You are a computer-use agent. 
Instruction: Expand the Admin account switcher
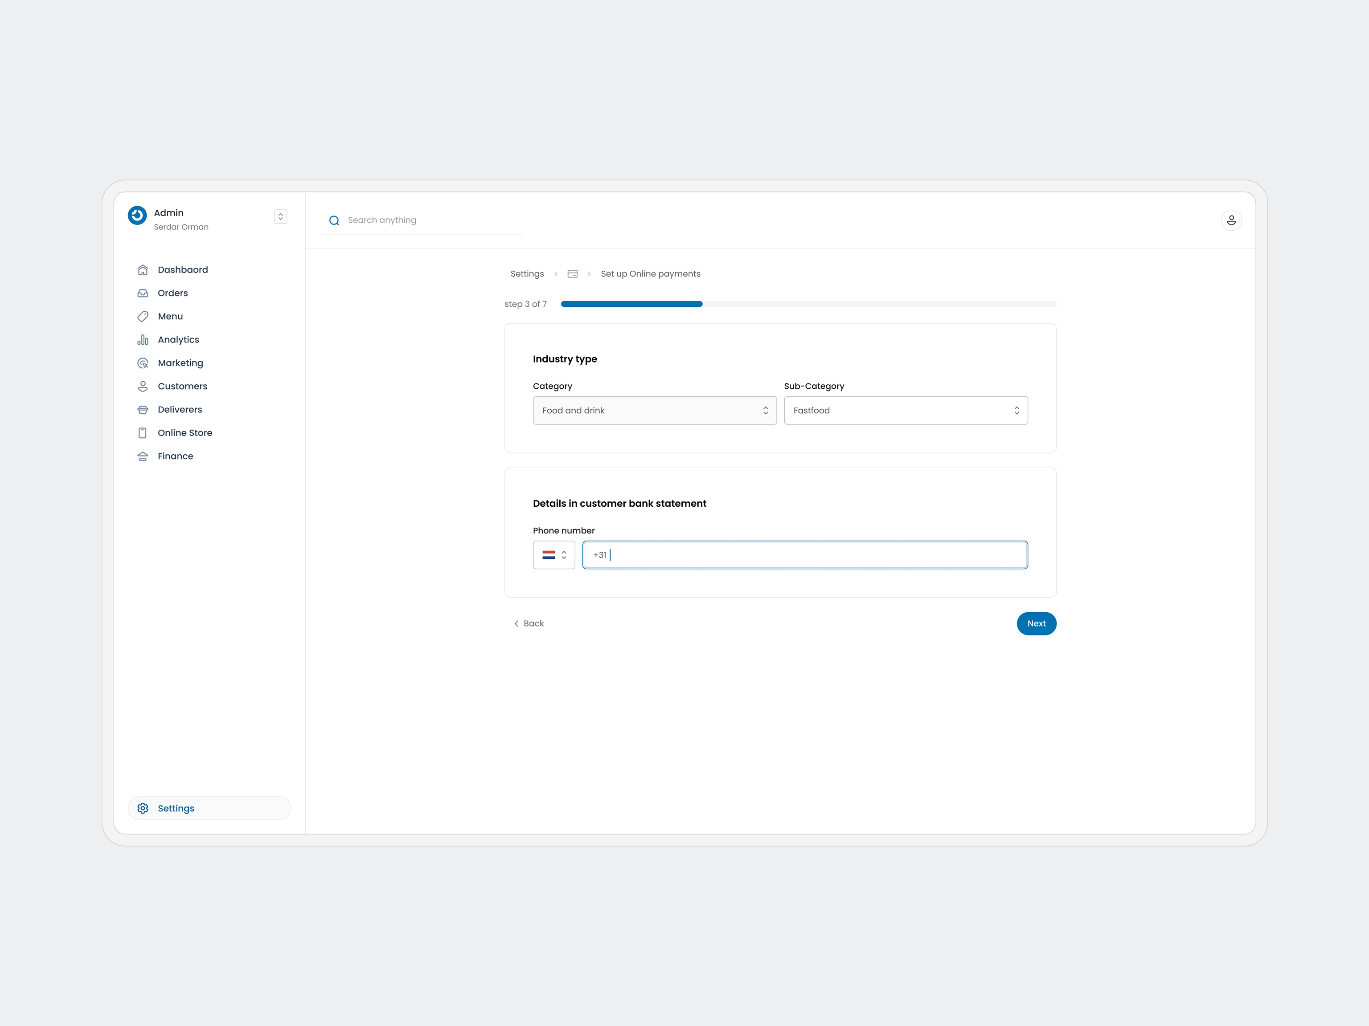pyautogui.click(x=280, y=216)
